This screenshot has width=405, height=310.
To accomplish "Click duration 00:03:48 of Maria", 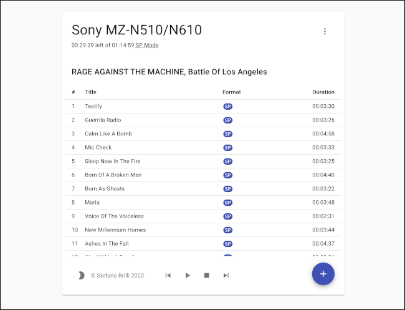I will coord(323,203).
